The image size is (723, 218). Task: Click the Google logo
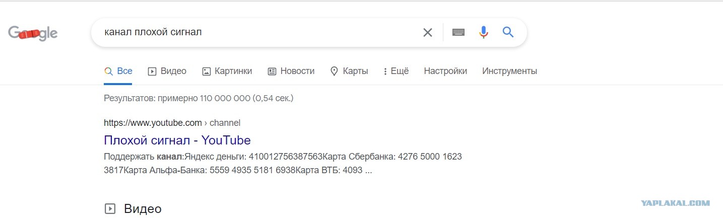click(x=33, y=33)
